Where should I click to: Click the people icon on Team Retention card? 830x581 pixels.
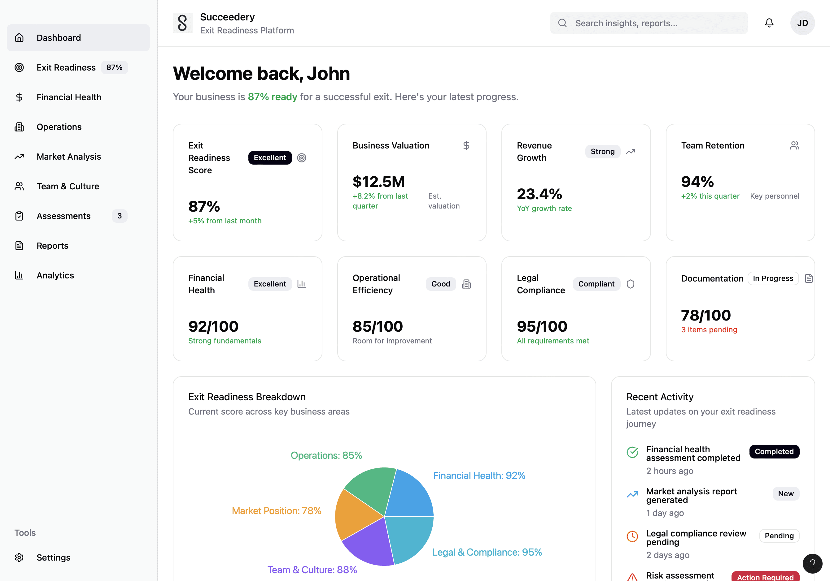click(x=795, y=145)
